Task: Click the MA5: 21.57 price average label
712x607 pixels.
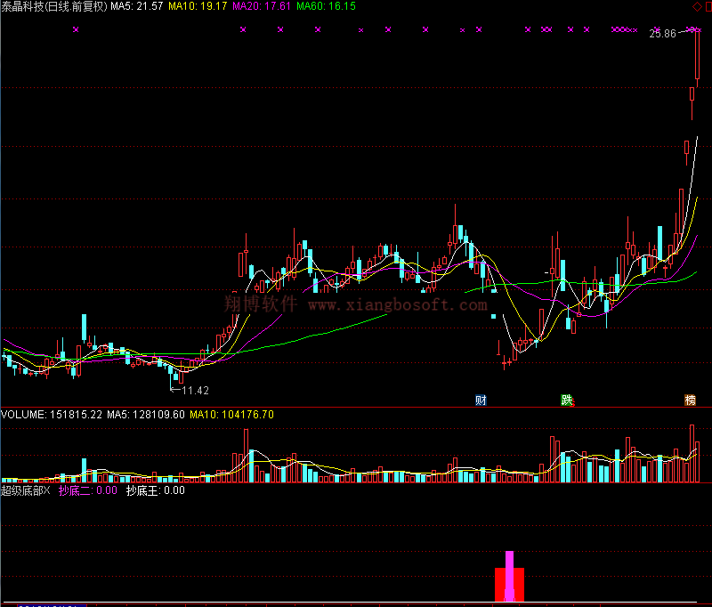Action: 136,6
